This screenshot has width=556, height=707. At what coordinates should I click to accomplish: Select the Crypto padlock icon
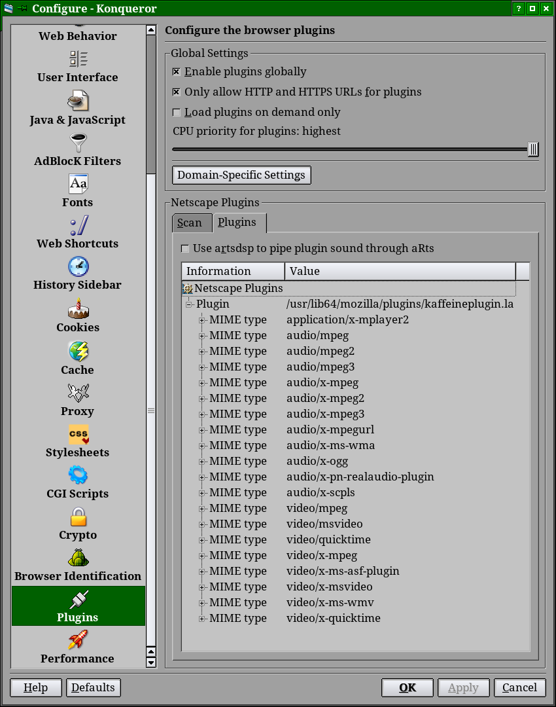click(x=78, y=517)
